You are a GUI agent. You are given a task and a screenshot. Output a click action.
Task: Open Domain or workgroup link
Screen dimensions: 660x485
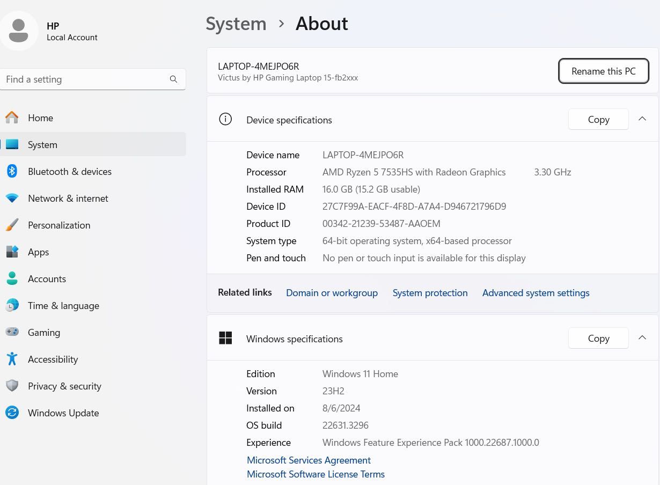click(332, 293)
